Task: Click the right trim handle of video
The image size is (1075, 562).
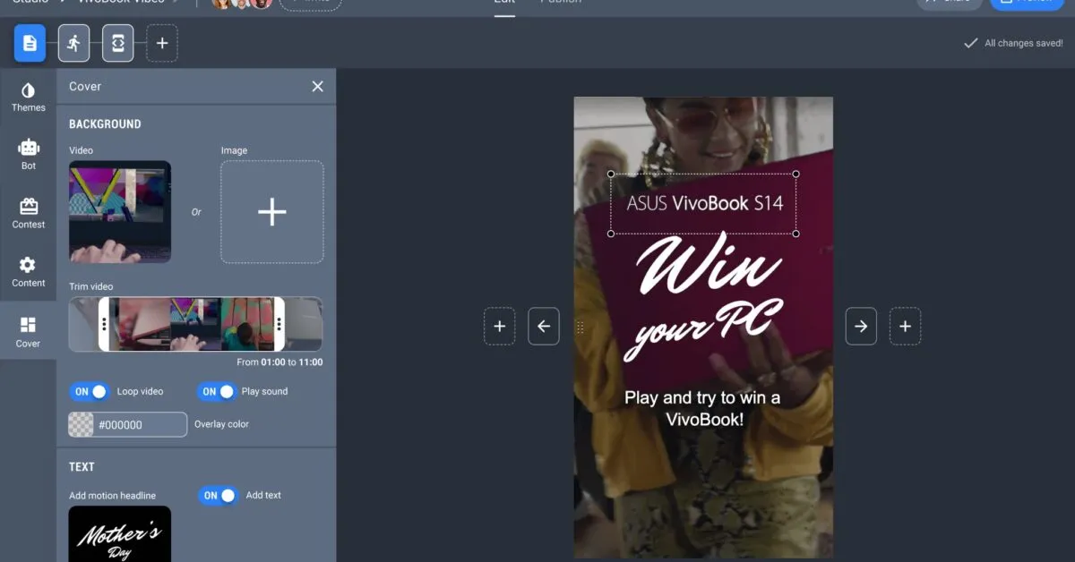Action: (x=279, y=324)
